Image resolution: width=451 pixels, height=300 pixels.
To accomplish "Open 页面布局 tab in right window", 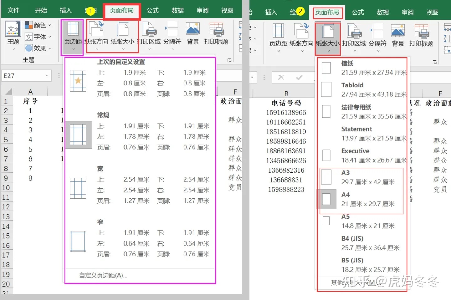I will point(327,12).
